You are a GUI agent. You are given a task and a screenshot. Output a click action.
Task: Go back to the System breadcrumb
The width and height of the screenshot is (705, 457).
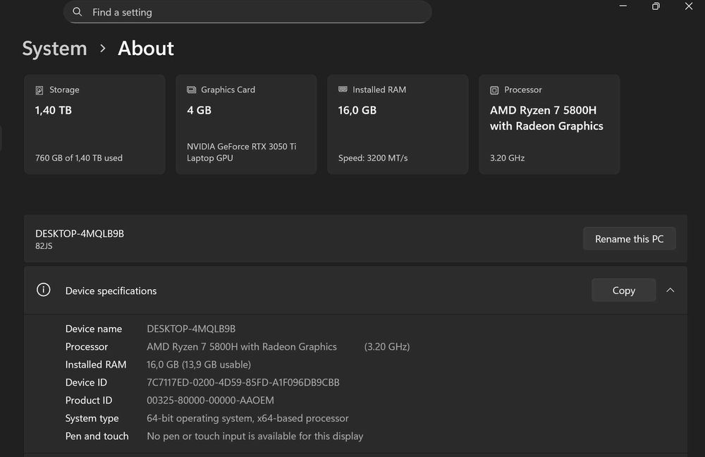tap(54, 49)
